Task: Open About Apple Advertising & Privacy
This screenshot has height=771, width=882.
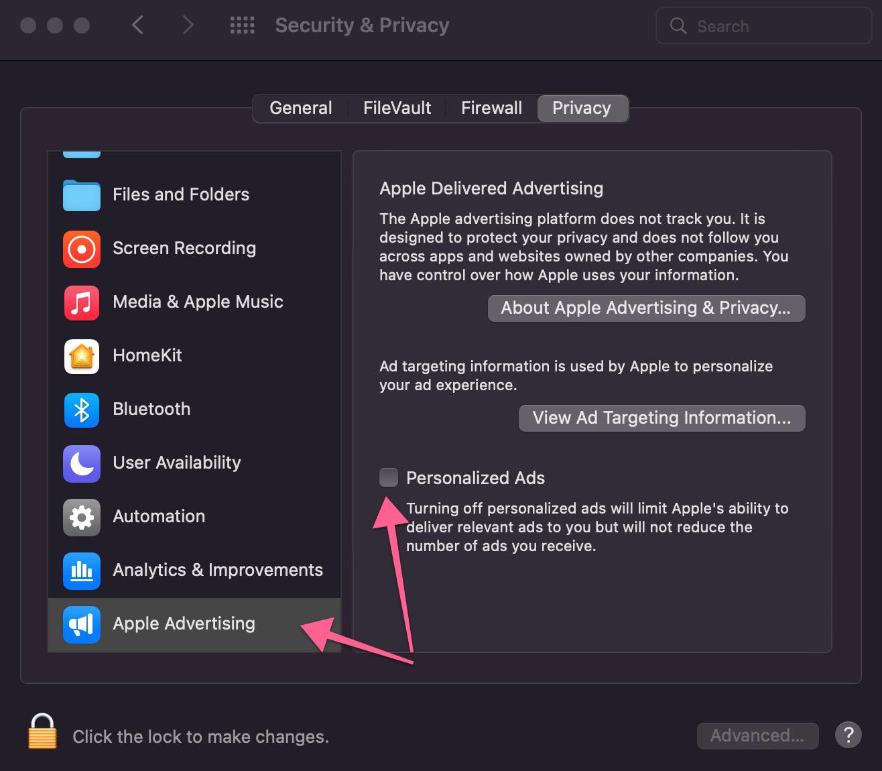Action: tap(646, 308)
